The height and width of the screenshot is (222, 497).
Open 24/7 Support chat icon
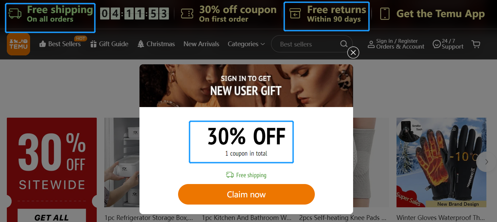[x=436, y=44]
